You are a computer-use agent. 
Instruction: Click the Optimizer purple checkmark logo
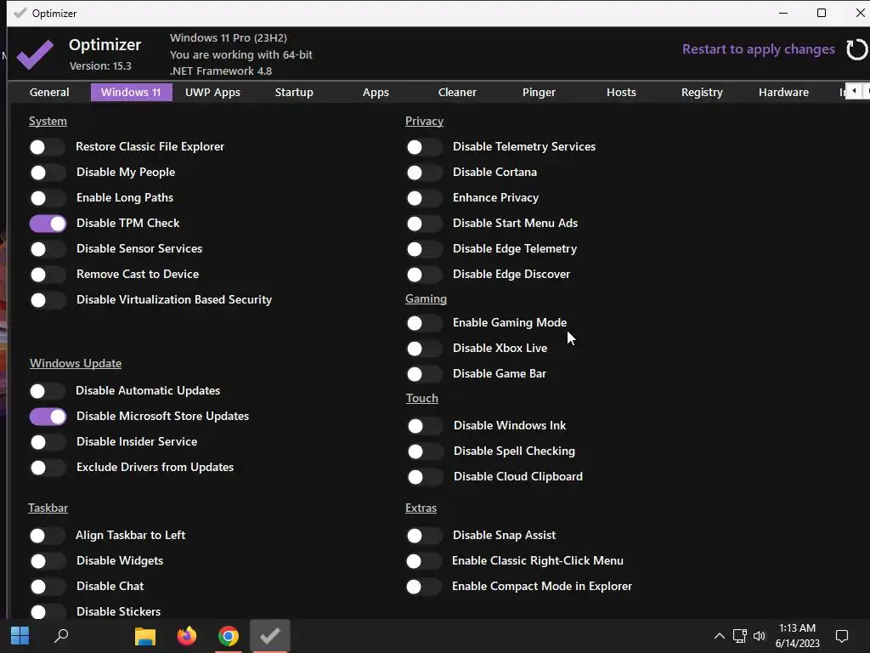(35, 54)
